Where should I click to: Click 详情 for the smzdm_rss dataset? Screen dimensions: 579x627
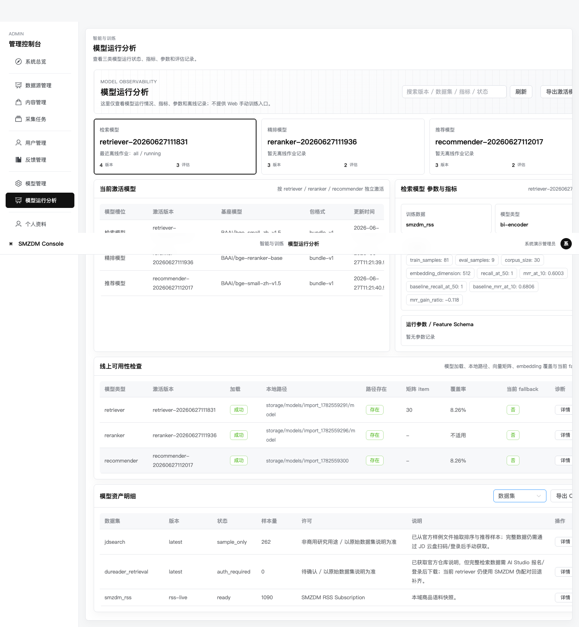565,598
